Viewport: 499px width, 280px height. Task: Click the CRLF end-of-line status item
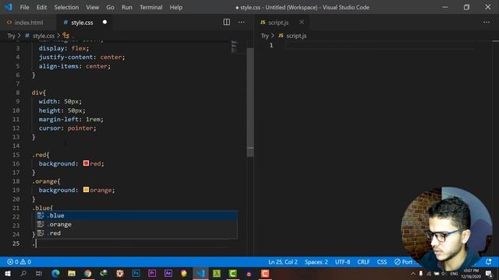click(x=363, y=262)
